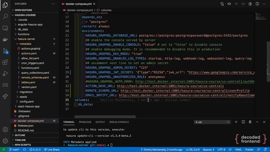The image size is (270, 152).
Task: Click remote window indicator in status bar
Action: (3, 149)
